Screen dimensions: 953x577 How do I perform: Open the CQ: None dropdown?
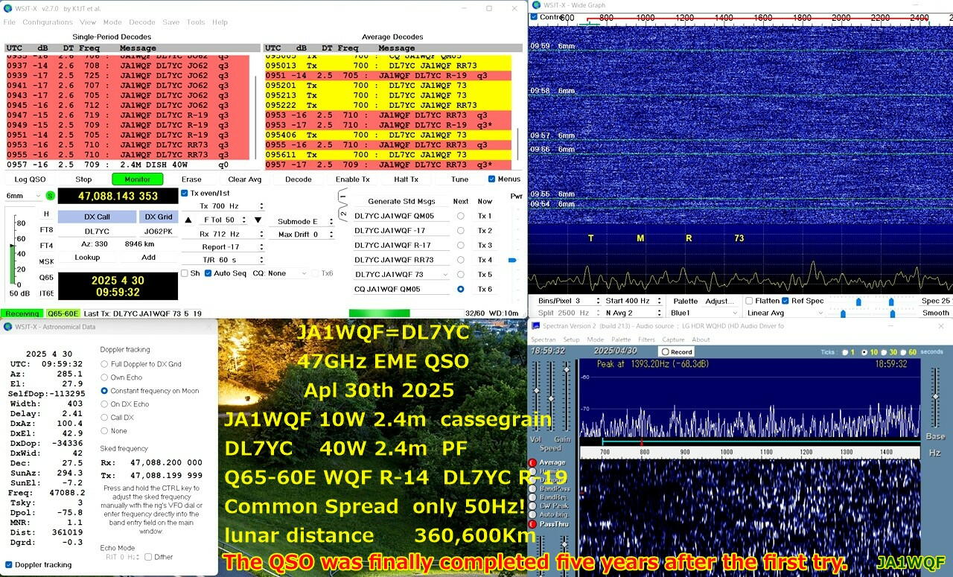pyautogui.click(x=280, y=273)
